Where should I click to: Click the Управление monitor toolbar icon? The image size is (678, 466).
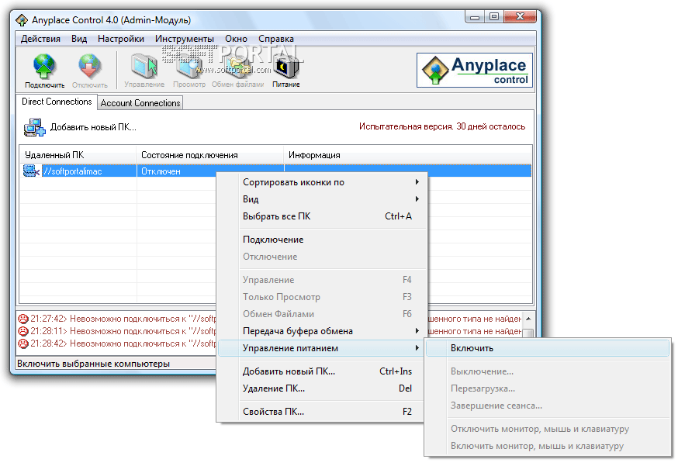(144, 67)
